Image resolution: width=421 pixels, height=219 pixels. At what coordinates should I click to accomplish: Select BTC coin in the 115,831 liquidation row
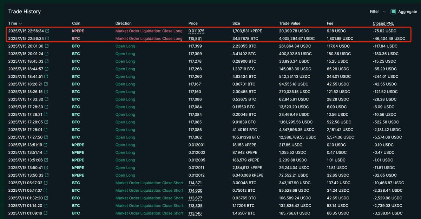pos(76,38)
